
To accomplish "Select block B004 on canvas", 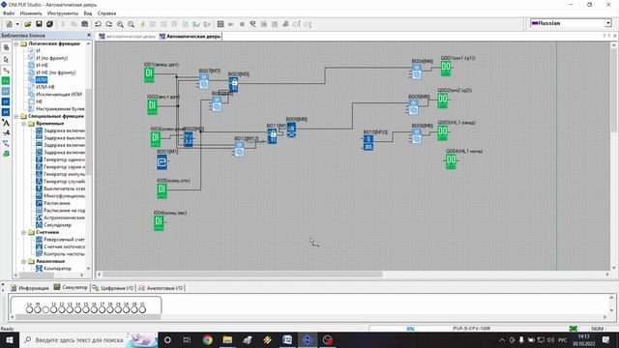I will tap(417, 72).
